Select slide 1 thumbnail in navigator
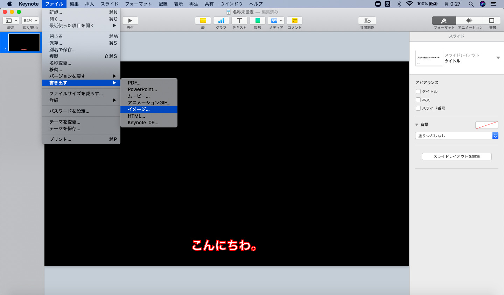The width and height of the screenshot is (504, 295). [x=24, y=43]
